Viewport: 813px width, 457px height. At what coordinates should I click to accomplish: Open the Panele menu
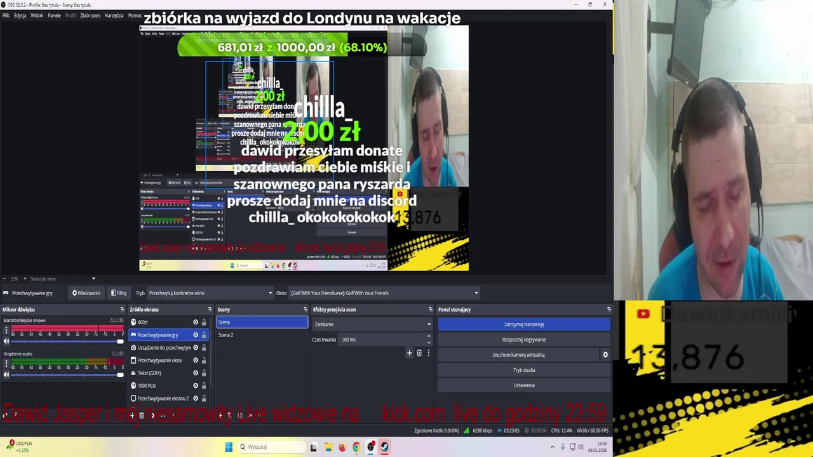(x=54, y=15)
